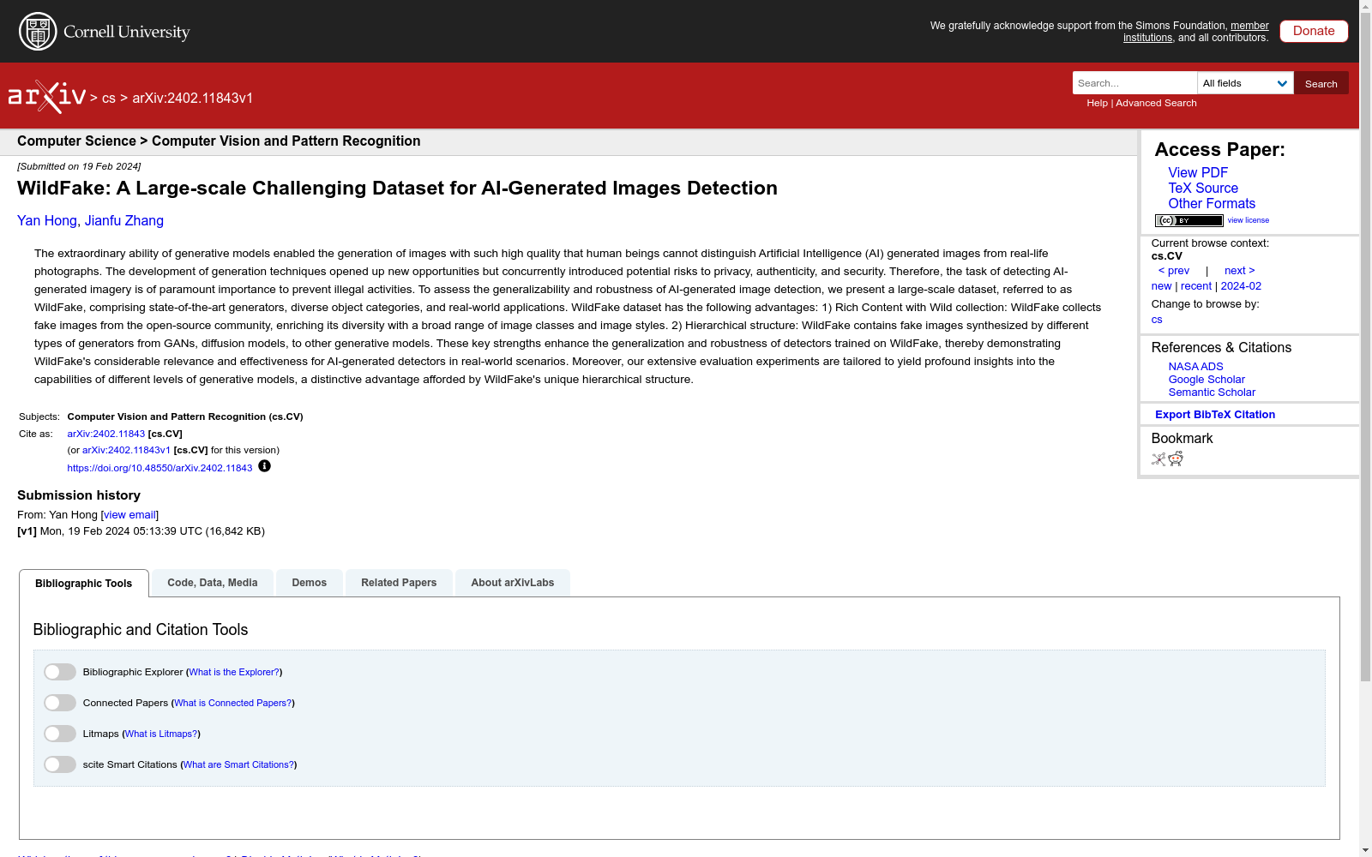The width and height of the screenshot is (1372, 857).
Task: Open the arXiv:2402.11843v1 version link
Action: (x=126, y=450)
